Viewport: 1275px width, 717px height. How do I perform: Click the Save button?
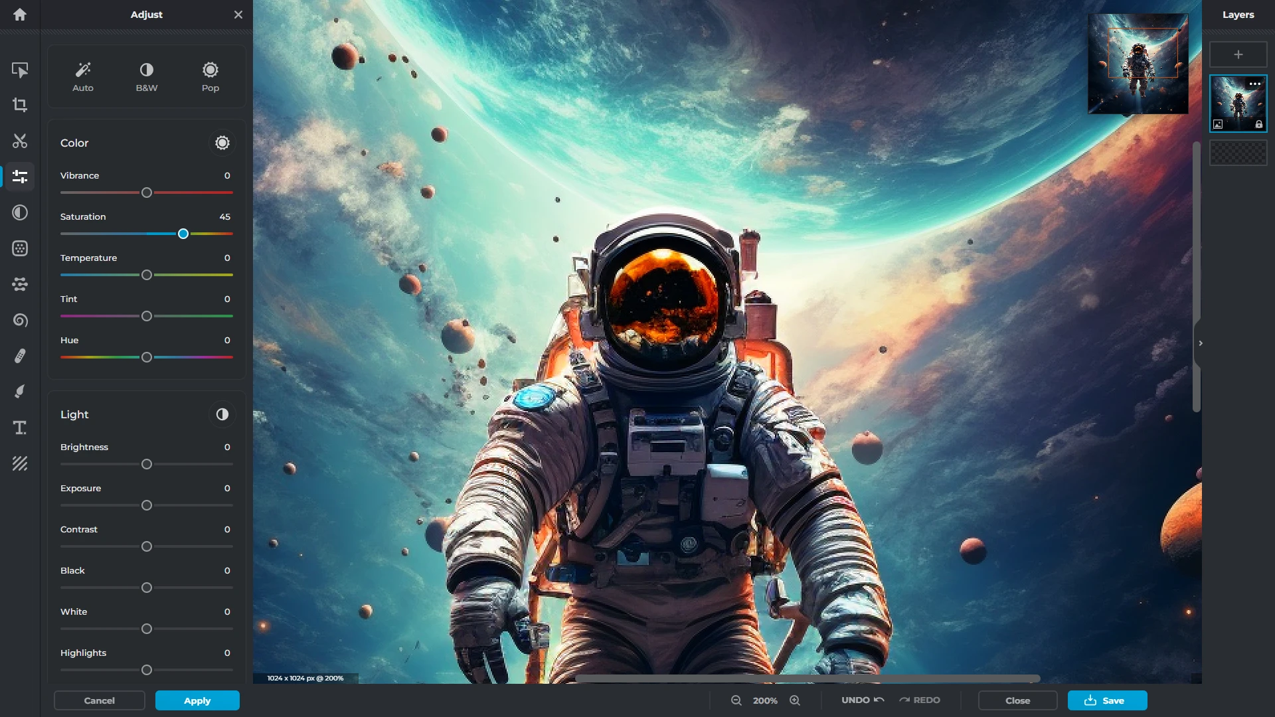tap(1107, 700)
